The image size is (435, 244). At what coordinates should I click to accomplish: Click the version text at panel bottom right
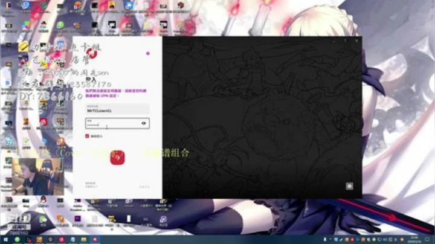(x=144, y=187)
